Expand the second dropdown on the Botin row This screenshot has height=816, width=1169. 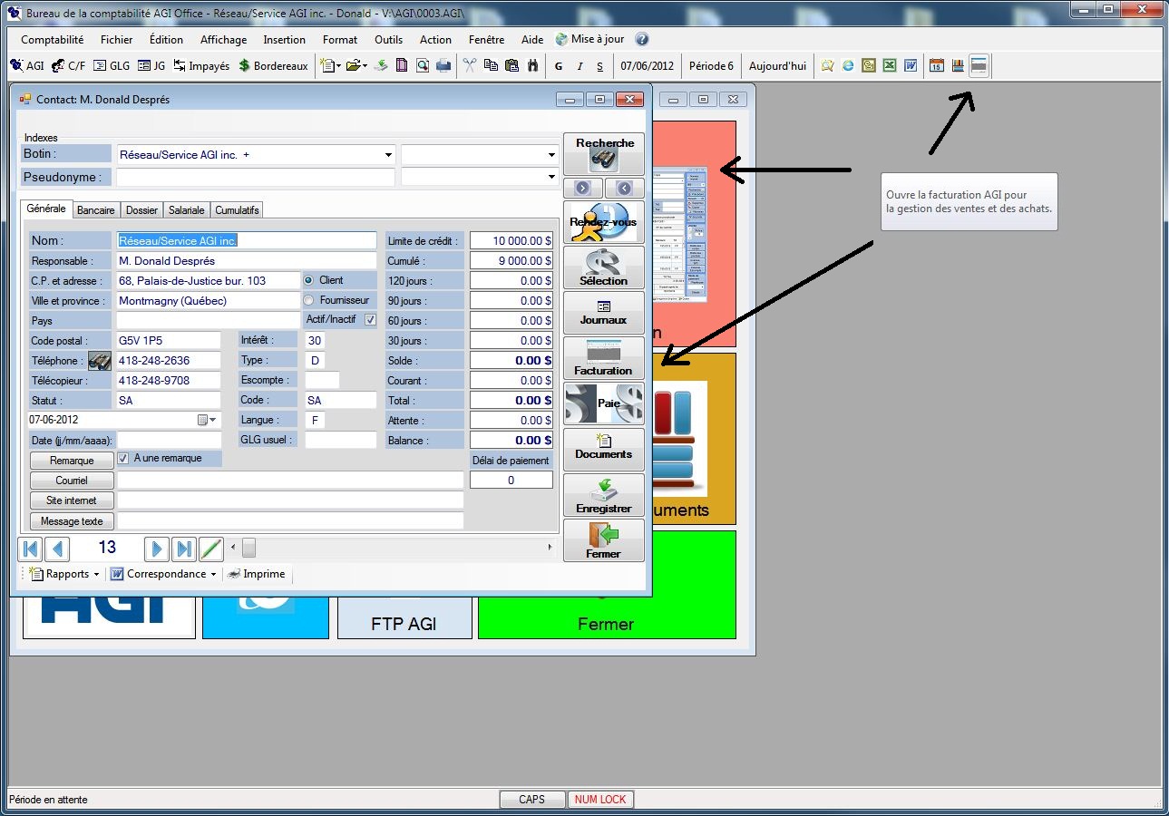550,155
